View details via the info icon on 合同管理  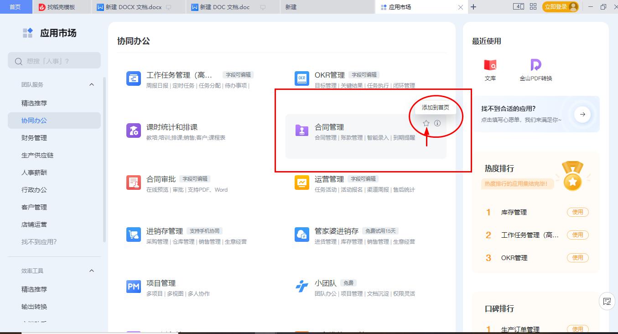tap(437, 123)
